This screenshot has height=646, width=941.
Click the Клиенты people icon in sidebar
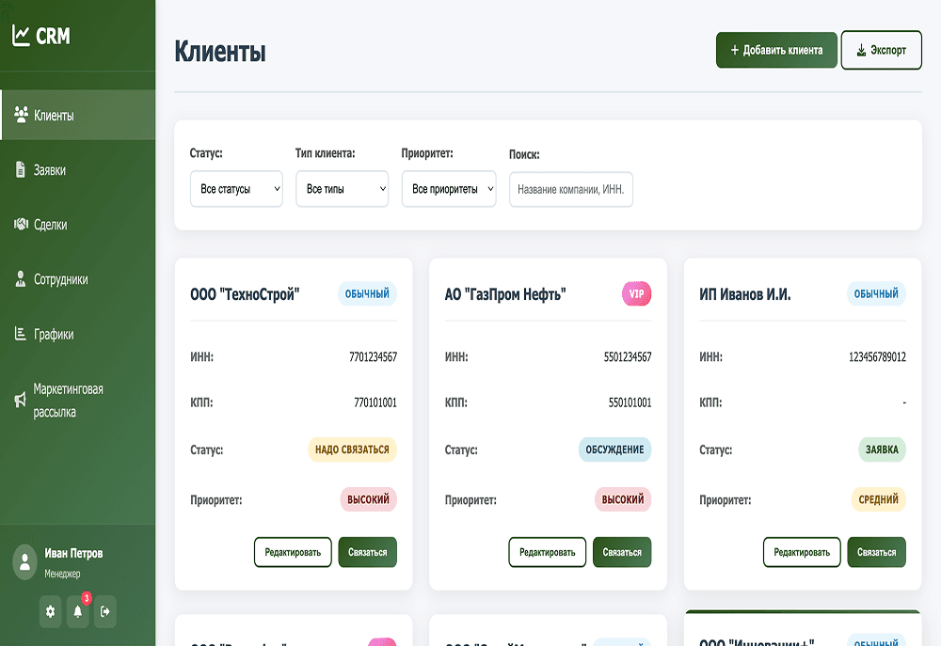point(21,116)
